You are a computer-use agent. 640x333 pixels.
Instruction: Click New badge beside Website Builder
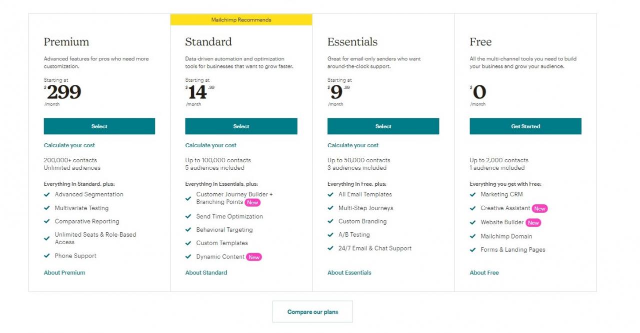point(533,223)
